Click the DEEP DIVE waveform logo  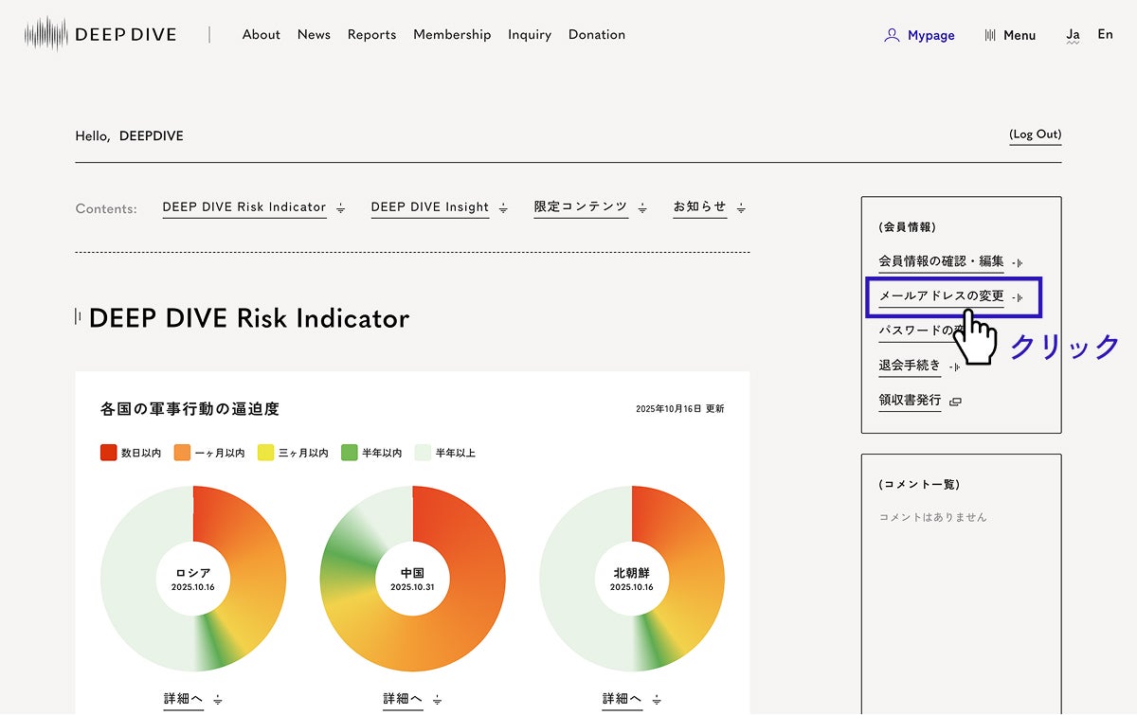point(46,34)
